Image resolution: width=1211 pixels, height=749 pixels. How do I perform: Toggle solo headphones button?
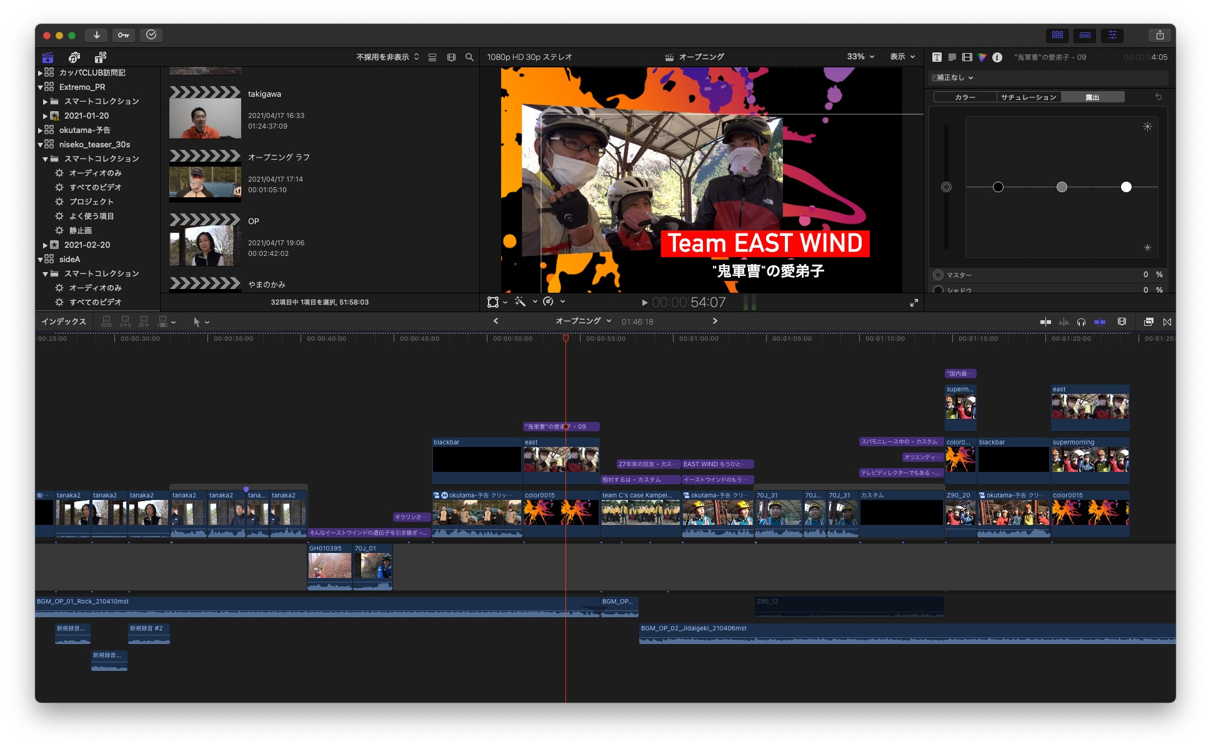pos(1081,322)
